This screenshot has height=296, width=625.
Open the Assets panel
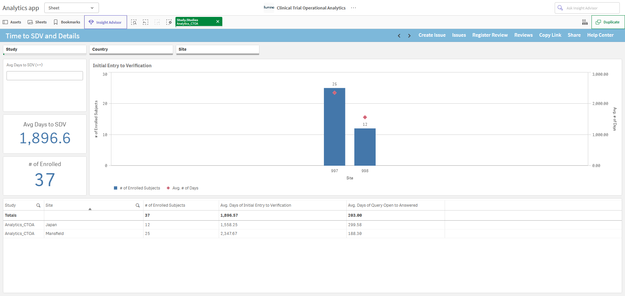pos(12,22)
